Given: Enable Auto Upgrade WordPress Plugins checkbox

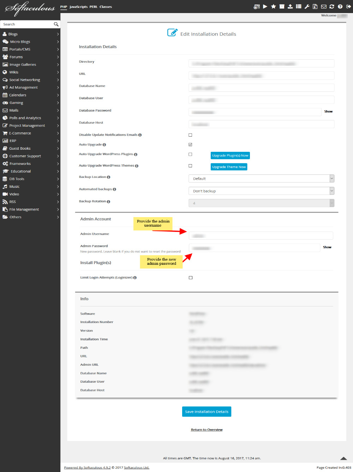Looking at the screenshot, I should coord(190,154).
